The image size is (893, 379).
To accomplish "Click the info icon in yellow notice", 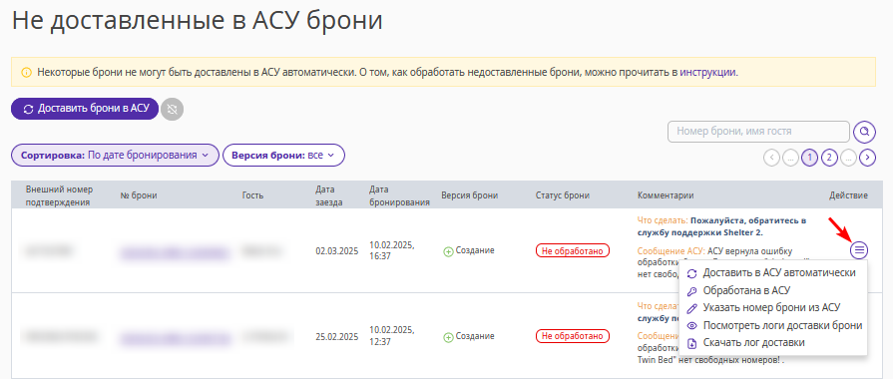I will pyautogui.click(x=26, y=72).
